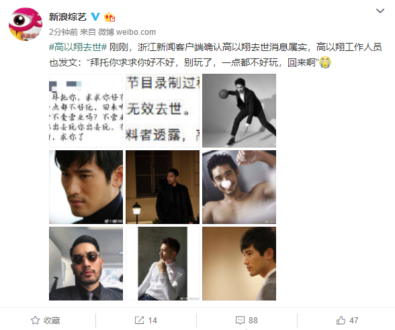This screenshot has width=395, height=330.
Task: Open night street lamp photo thumbnail
Action: click(163, 187)
